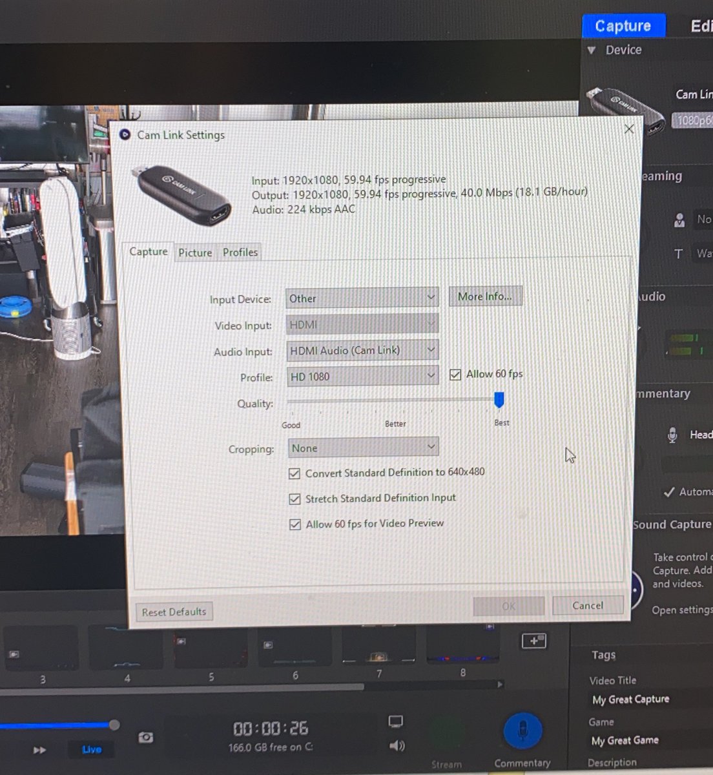713x775 pixels.
Task: Click the Open settings link
Action: click(x=682, y=610)
